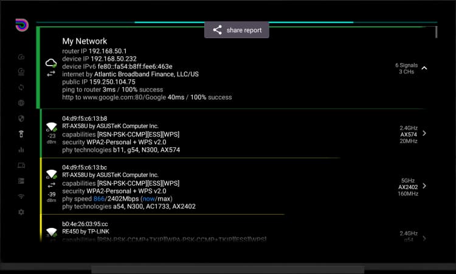Open the speedometer gauge page in sidebar
This screenshot has height=274, width=456.
click(x=21, y=57)
